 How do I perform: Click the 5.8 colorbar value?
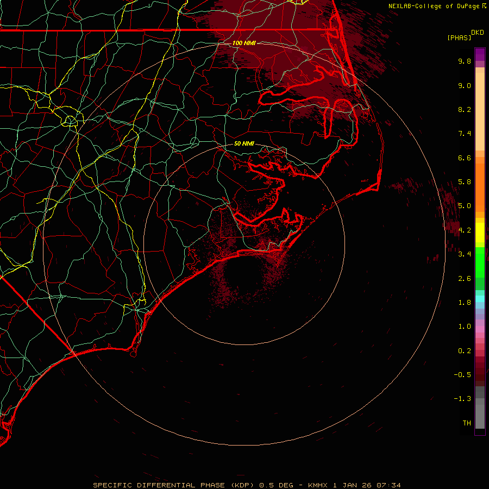pos(465,182)
